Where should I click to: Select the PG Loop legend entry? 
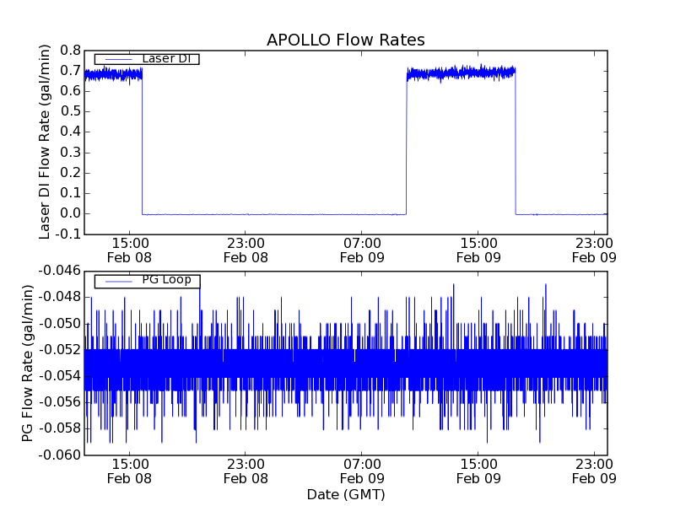pyautogui.click(x=166, y=280)
